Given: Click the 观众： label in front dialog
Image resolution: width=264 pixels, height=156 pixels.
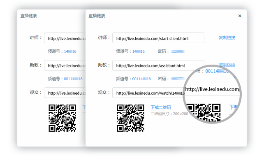Looking at the screenshot, I should coord(104,93).
